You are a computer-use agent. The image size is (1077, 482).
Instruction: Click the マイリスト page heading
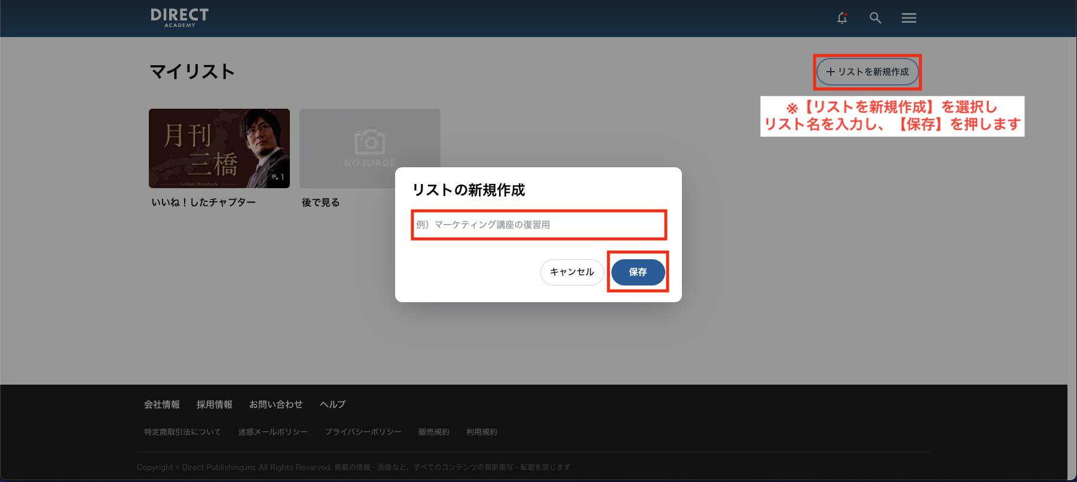click(x=192, y=72)
